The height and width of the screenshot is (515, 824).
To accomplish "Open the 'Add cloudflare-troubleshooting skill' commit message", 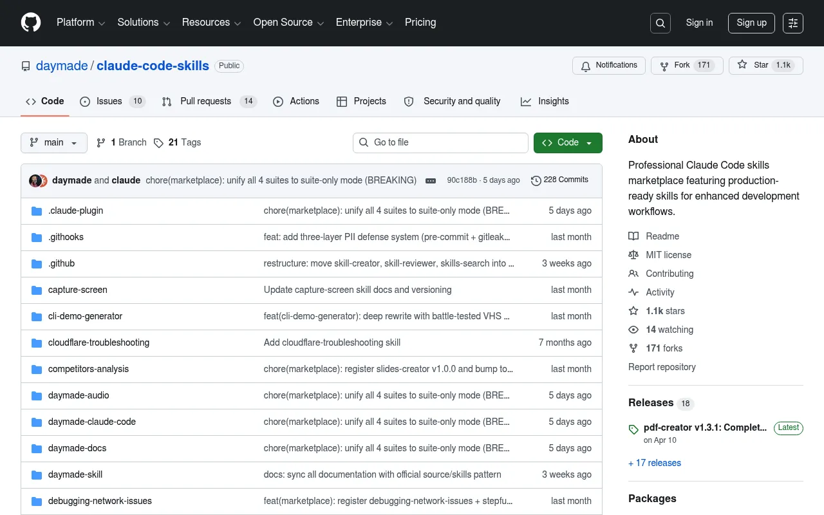I will tap(332, 343).
